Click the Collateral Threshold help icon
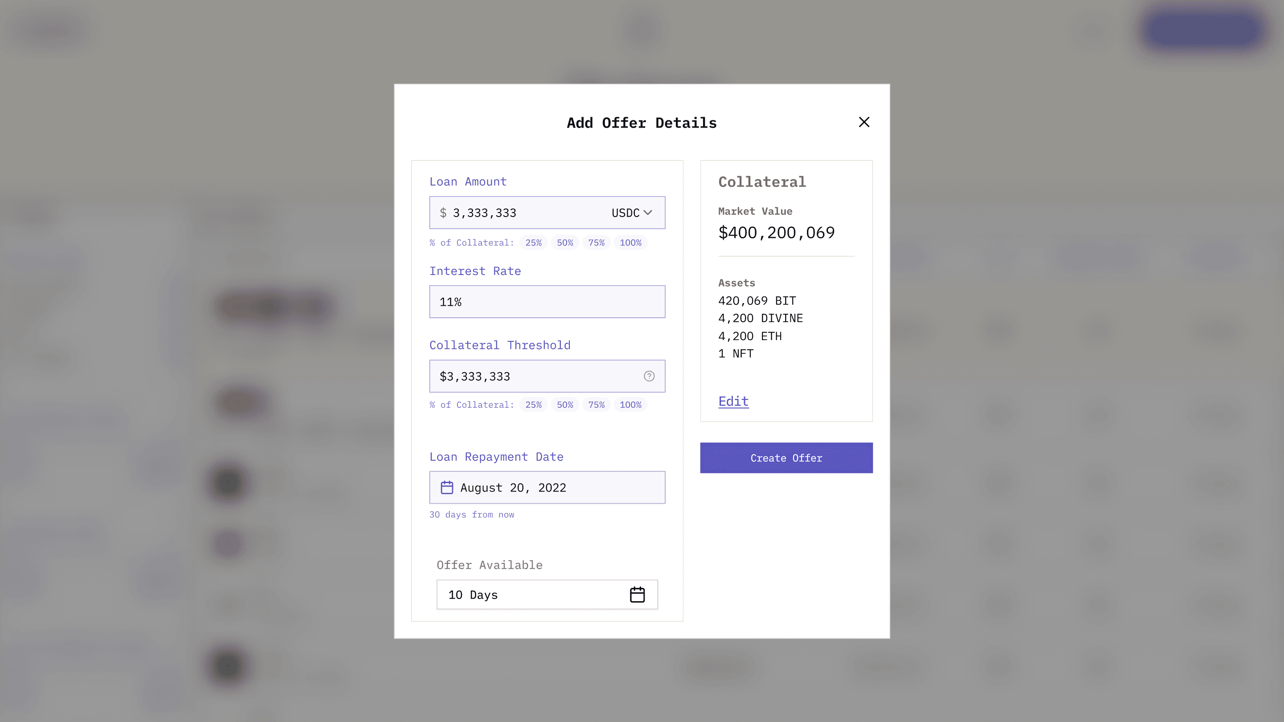 click(649, 376)
